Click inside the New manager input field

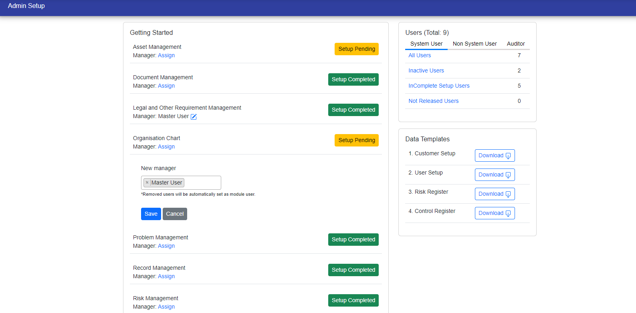[x=202, y=183]
